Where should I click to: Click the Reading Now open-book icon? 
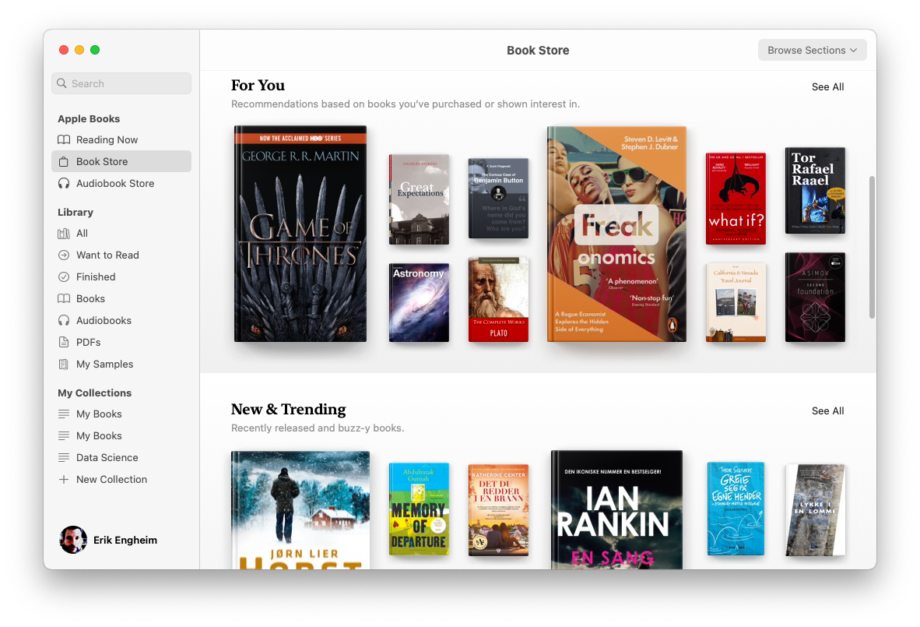pos(63,139)
